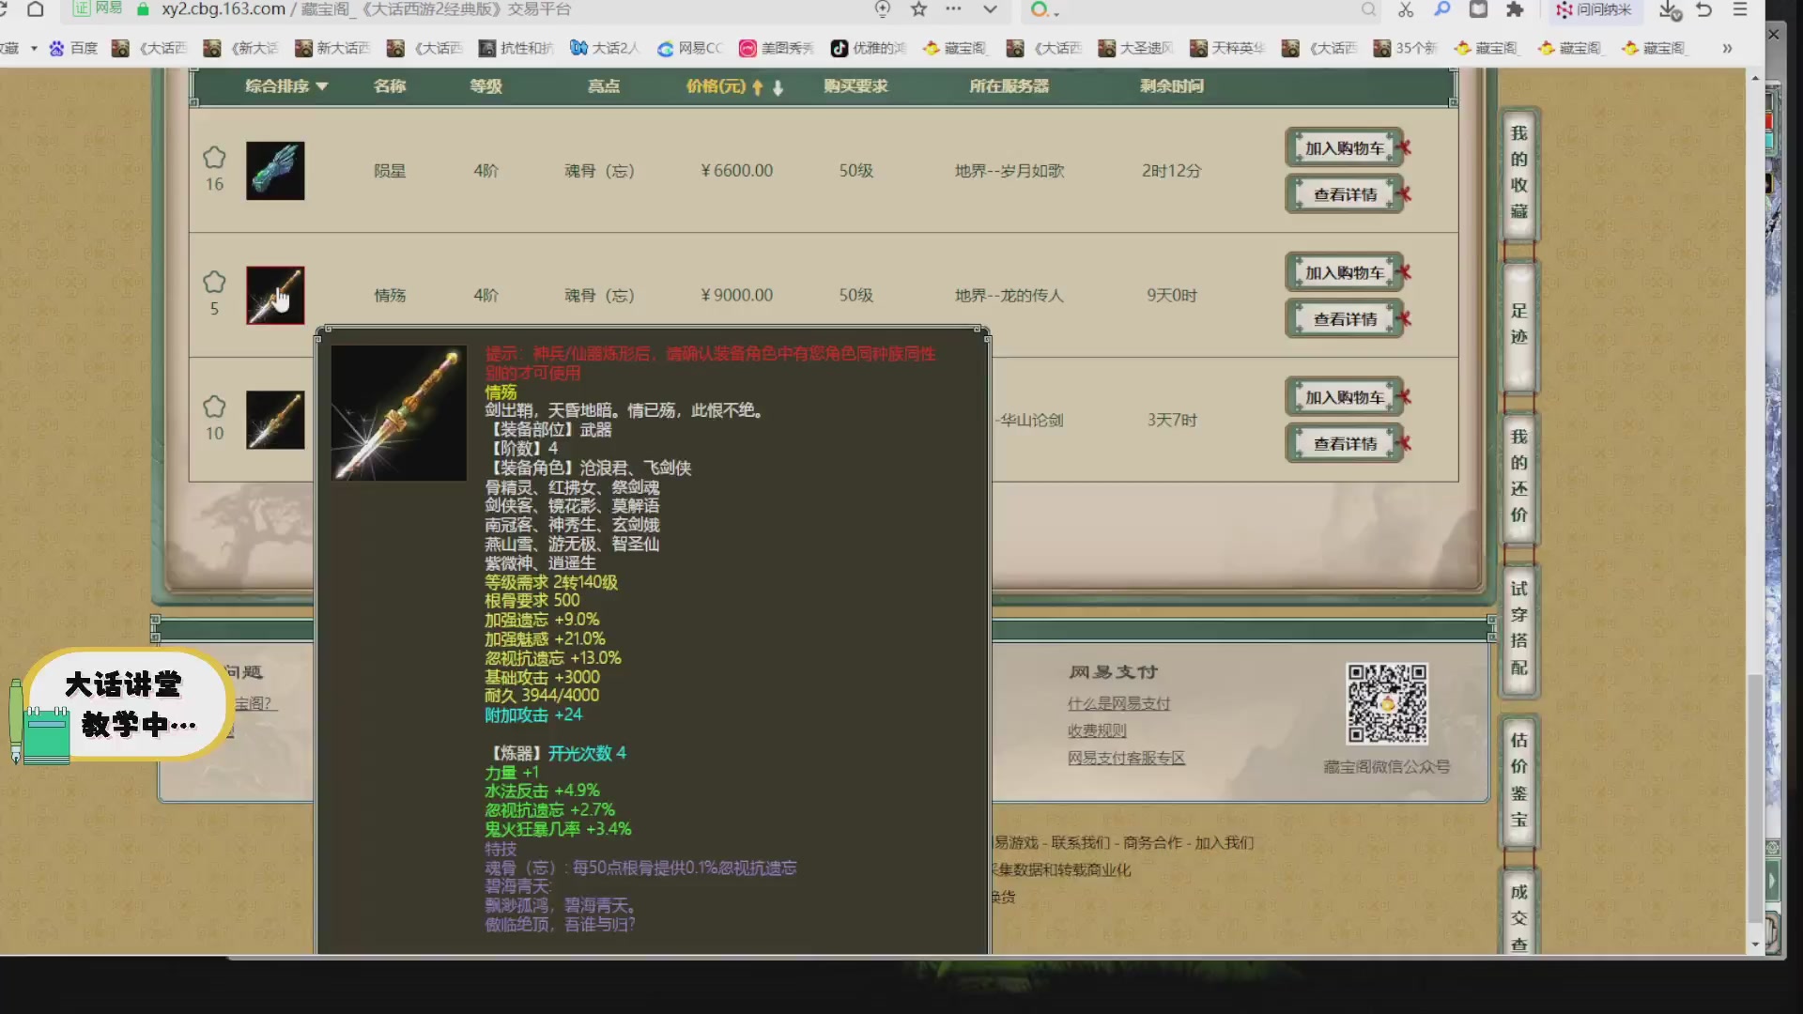The width and height of the screenshot is (1803, 1014).
Task: Remove 陨星 listing via red X icon
Action: point(1403,147)
